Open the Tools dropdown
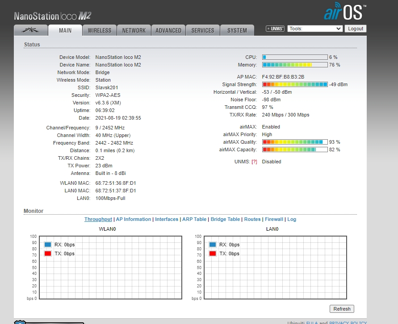This screenshot has height=324, width=398. click(x=315, y=29)
